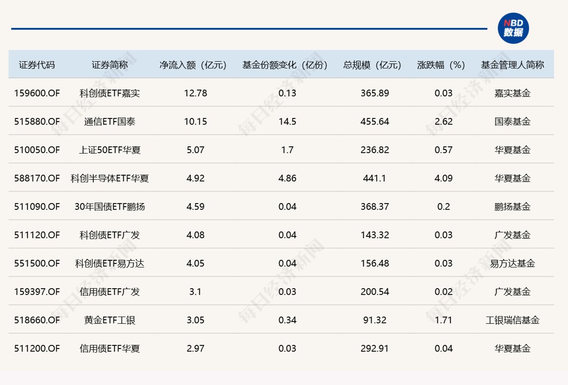Click change percentage 0.02
This screenshot has height=385, width=568.
point(443,292)
